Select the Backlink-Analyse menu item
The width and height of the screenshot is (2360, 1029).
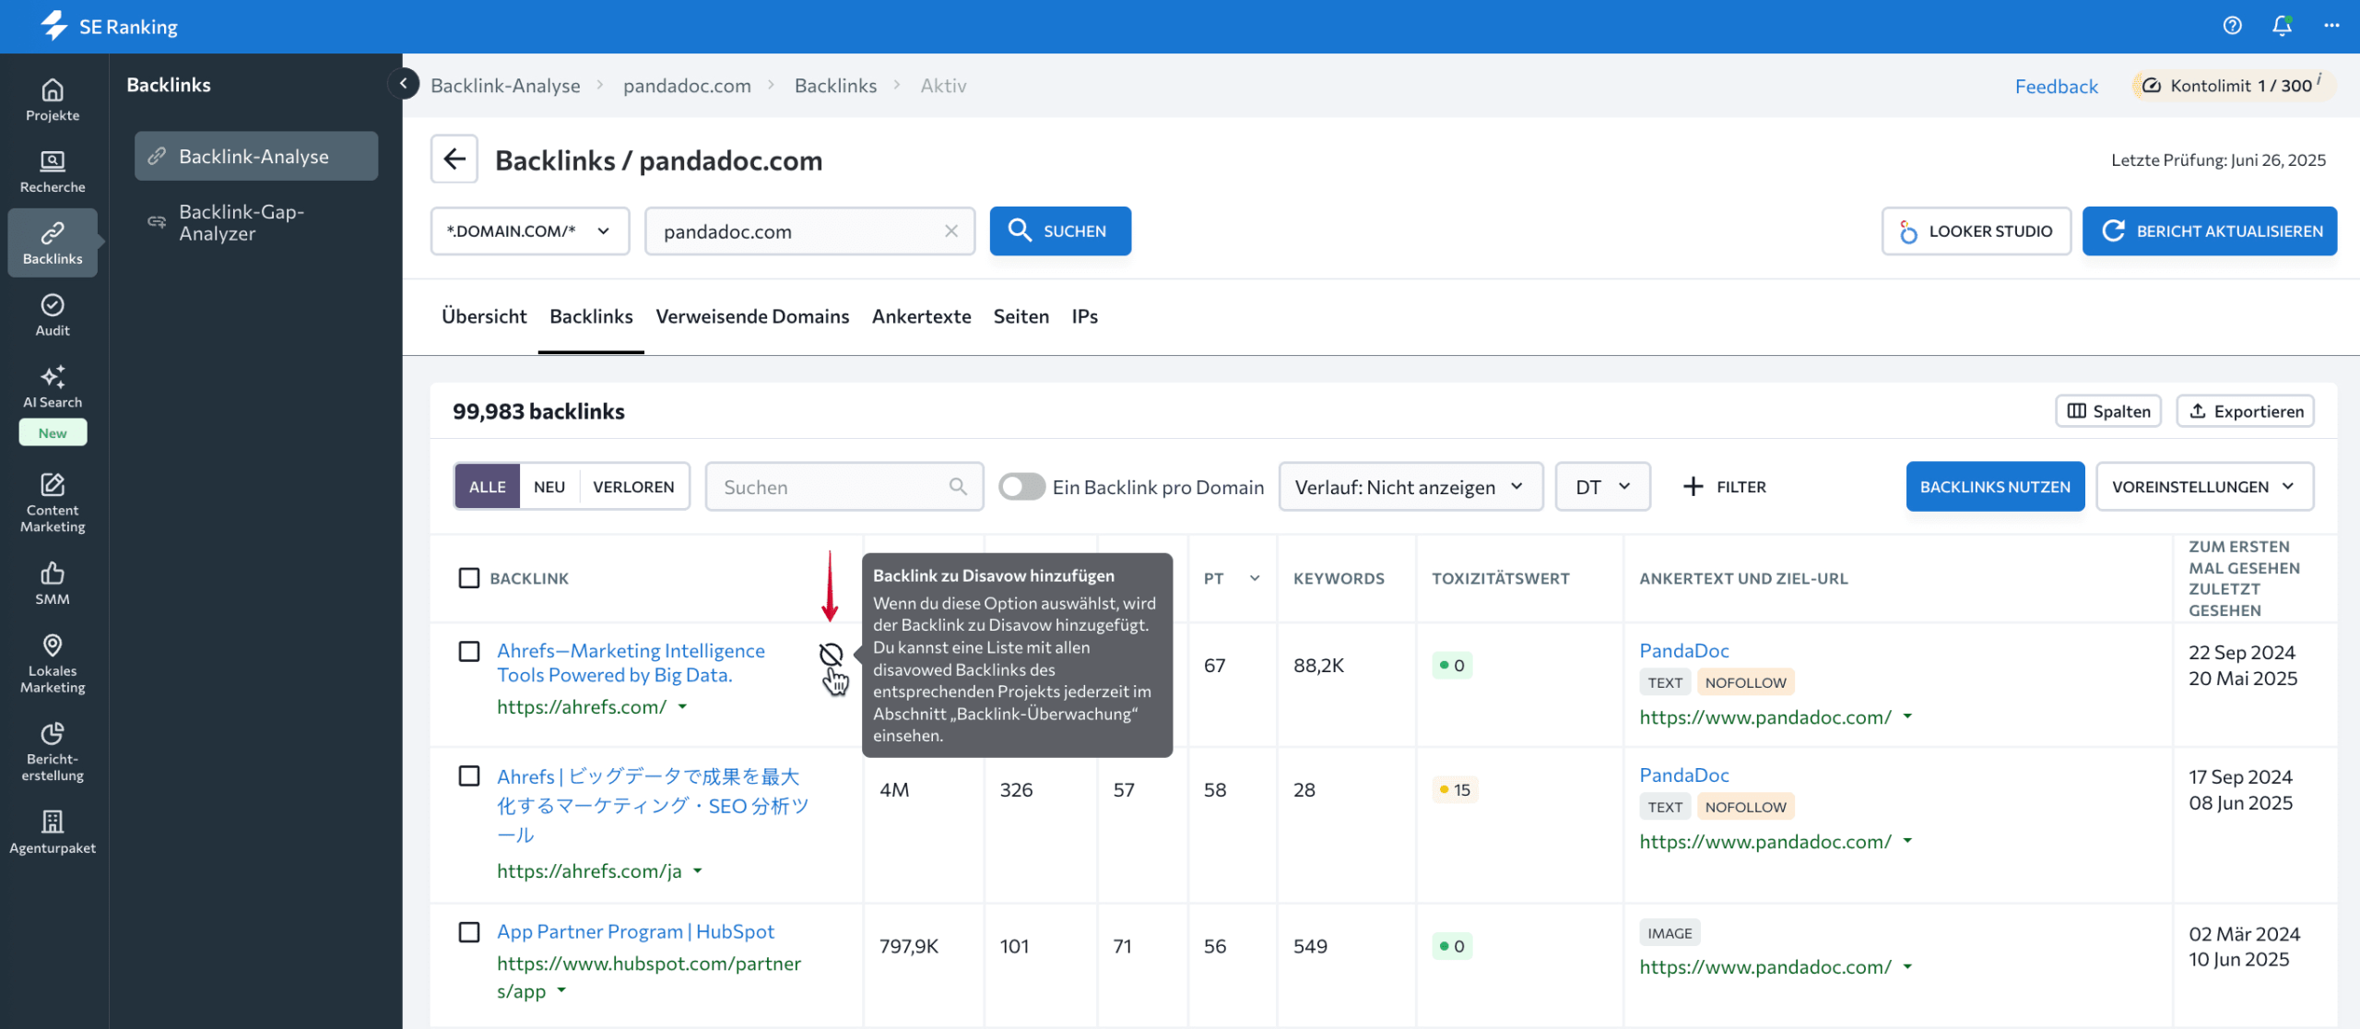click(x=256, y=156)
